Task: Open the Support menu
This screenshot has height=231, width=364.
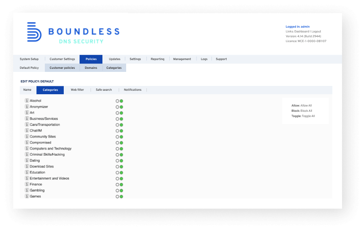Action: pos(221,59)
